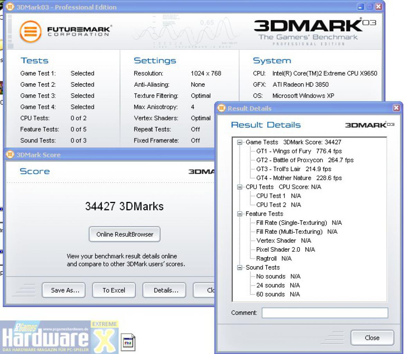The width and height of the screenshot is (405, 354).
Task: Close the 3DMark03 Professional Edition window
Action: (x=378, y=7)
